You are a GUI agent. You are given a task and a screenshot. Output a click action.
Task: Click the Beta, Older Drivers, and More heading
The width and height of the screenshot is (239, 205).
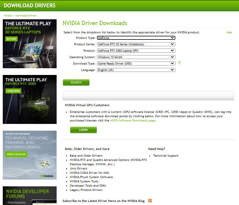coord(87,149)
